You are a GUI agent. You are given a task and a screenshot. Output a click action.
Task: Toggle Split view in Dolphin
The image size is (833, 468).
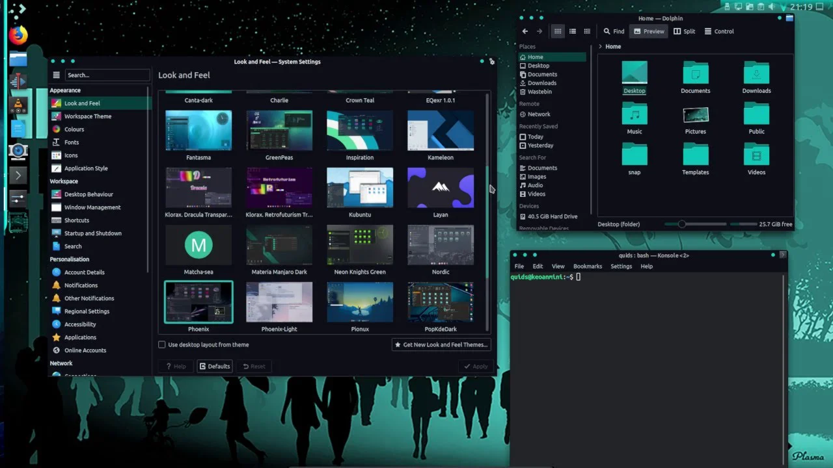[x=685, y=31]
